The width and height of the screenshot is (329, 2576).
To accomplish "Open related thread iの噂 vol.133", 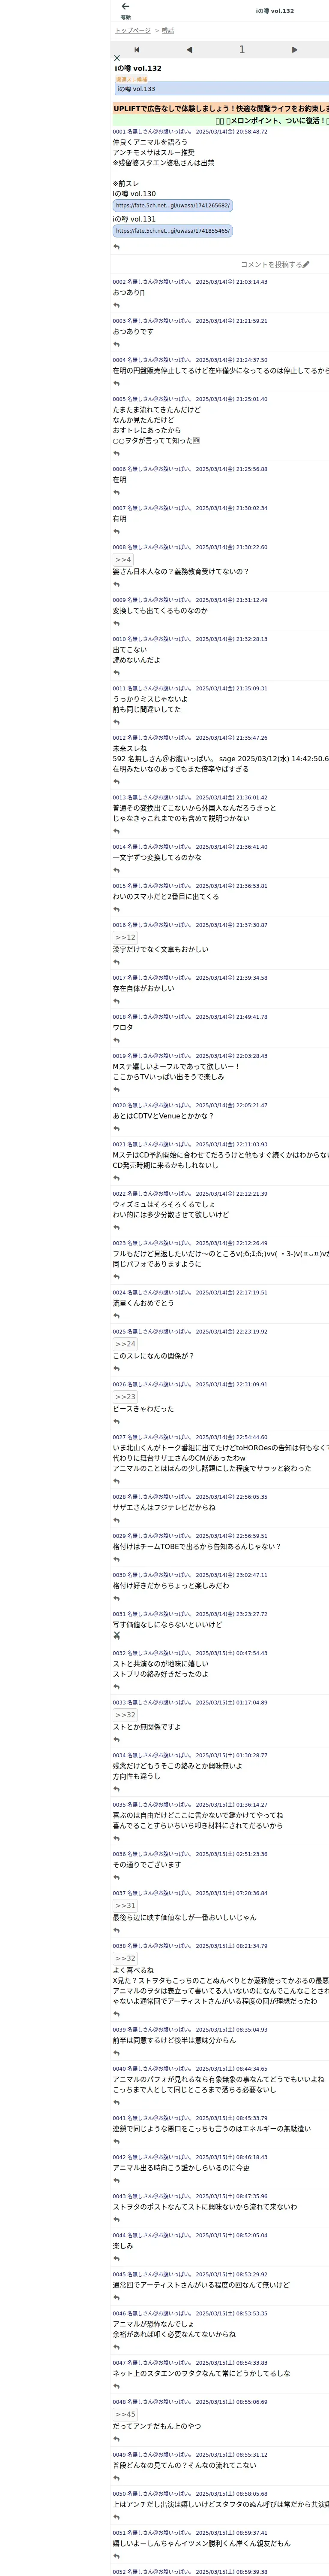I will coord(221,89).
